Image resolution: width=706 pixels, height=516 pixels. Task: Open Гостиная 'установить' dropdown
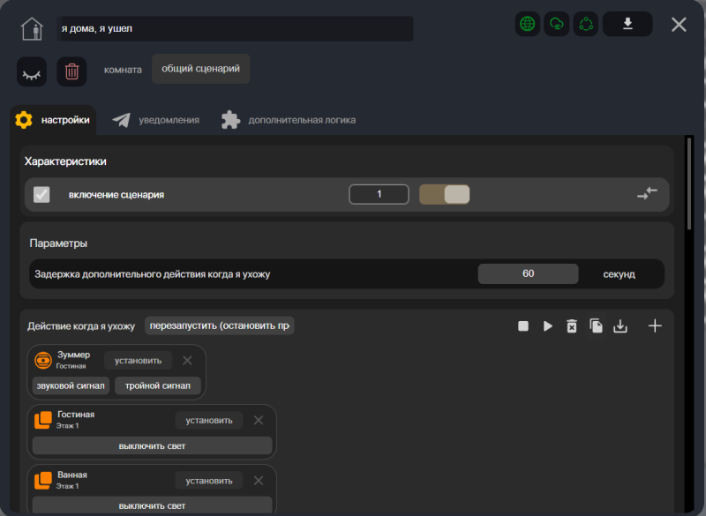click(209, 420)
